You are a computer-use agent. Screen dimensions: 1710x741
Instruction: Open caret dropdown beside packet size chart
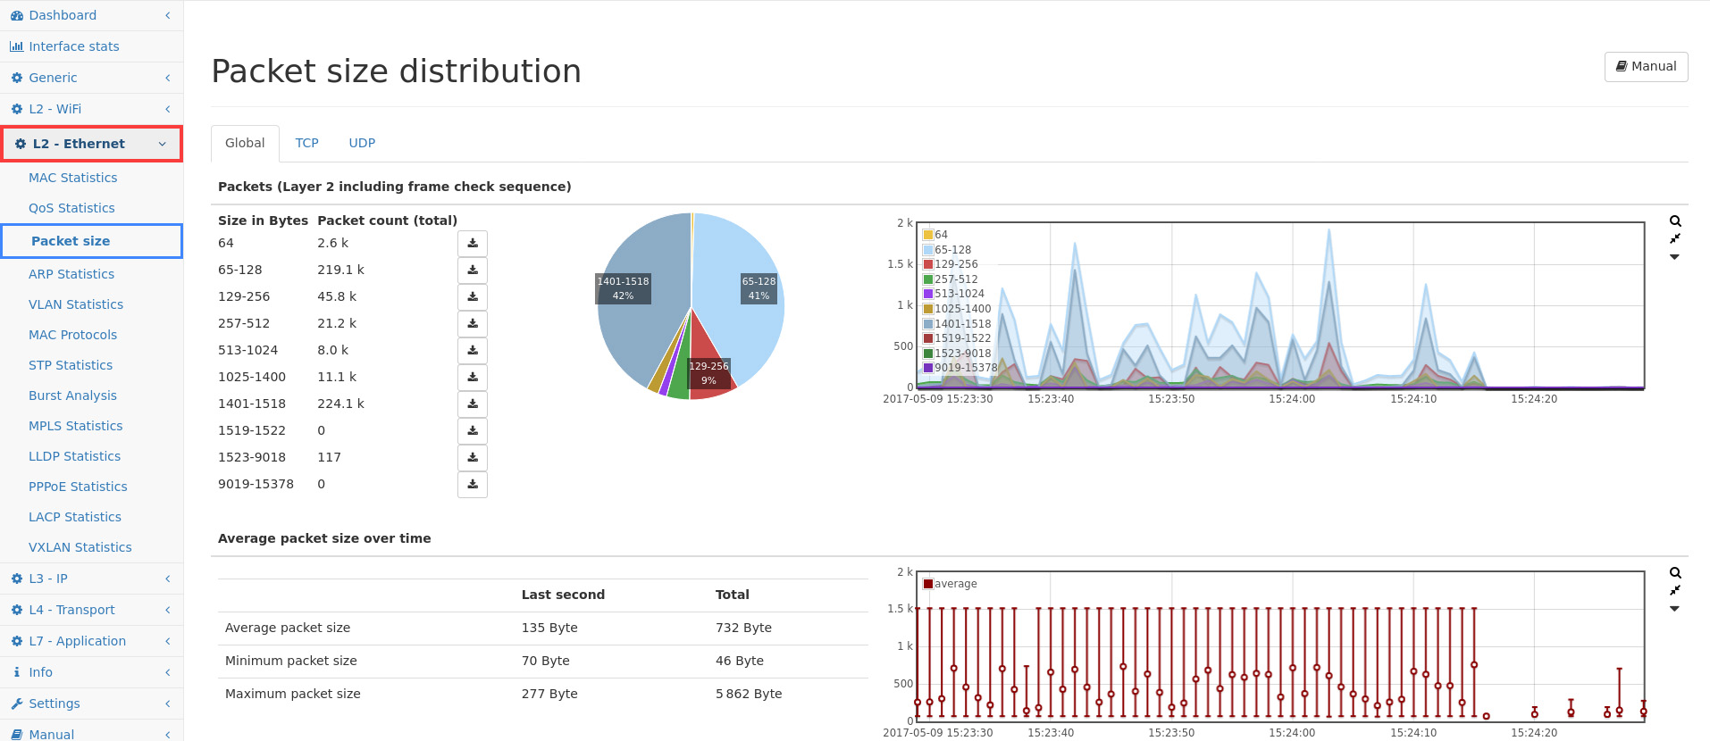tap(1675, 257)
